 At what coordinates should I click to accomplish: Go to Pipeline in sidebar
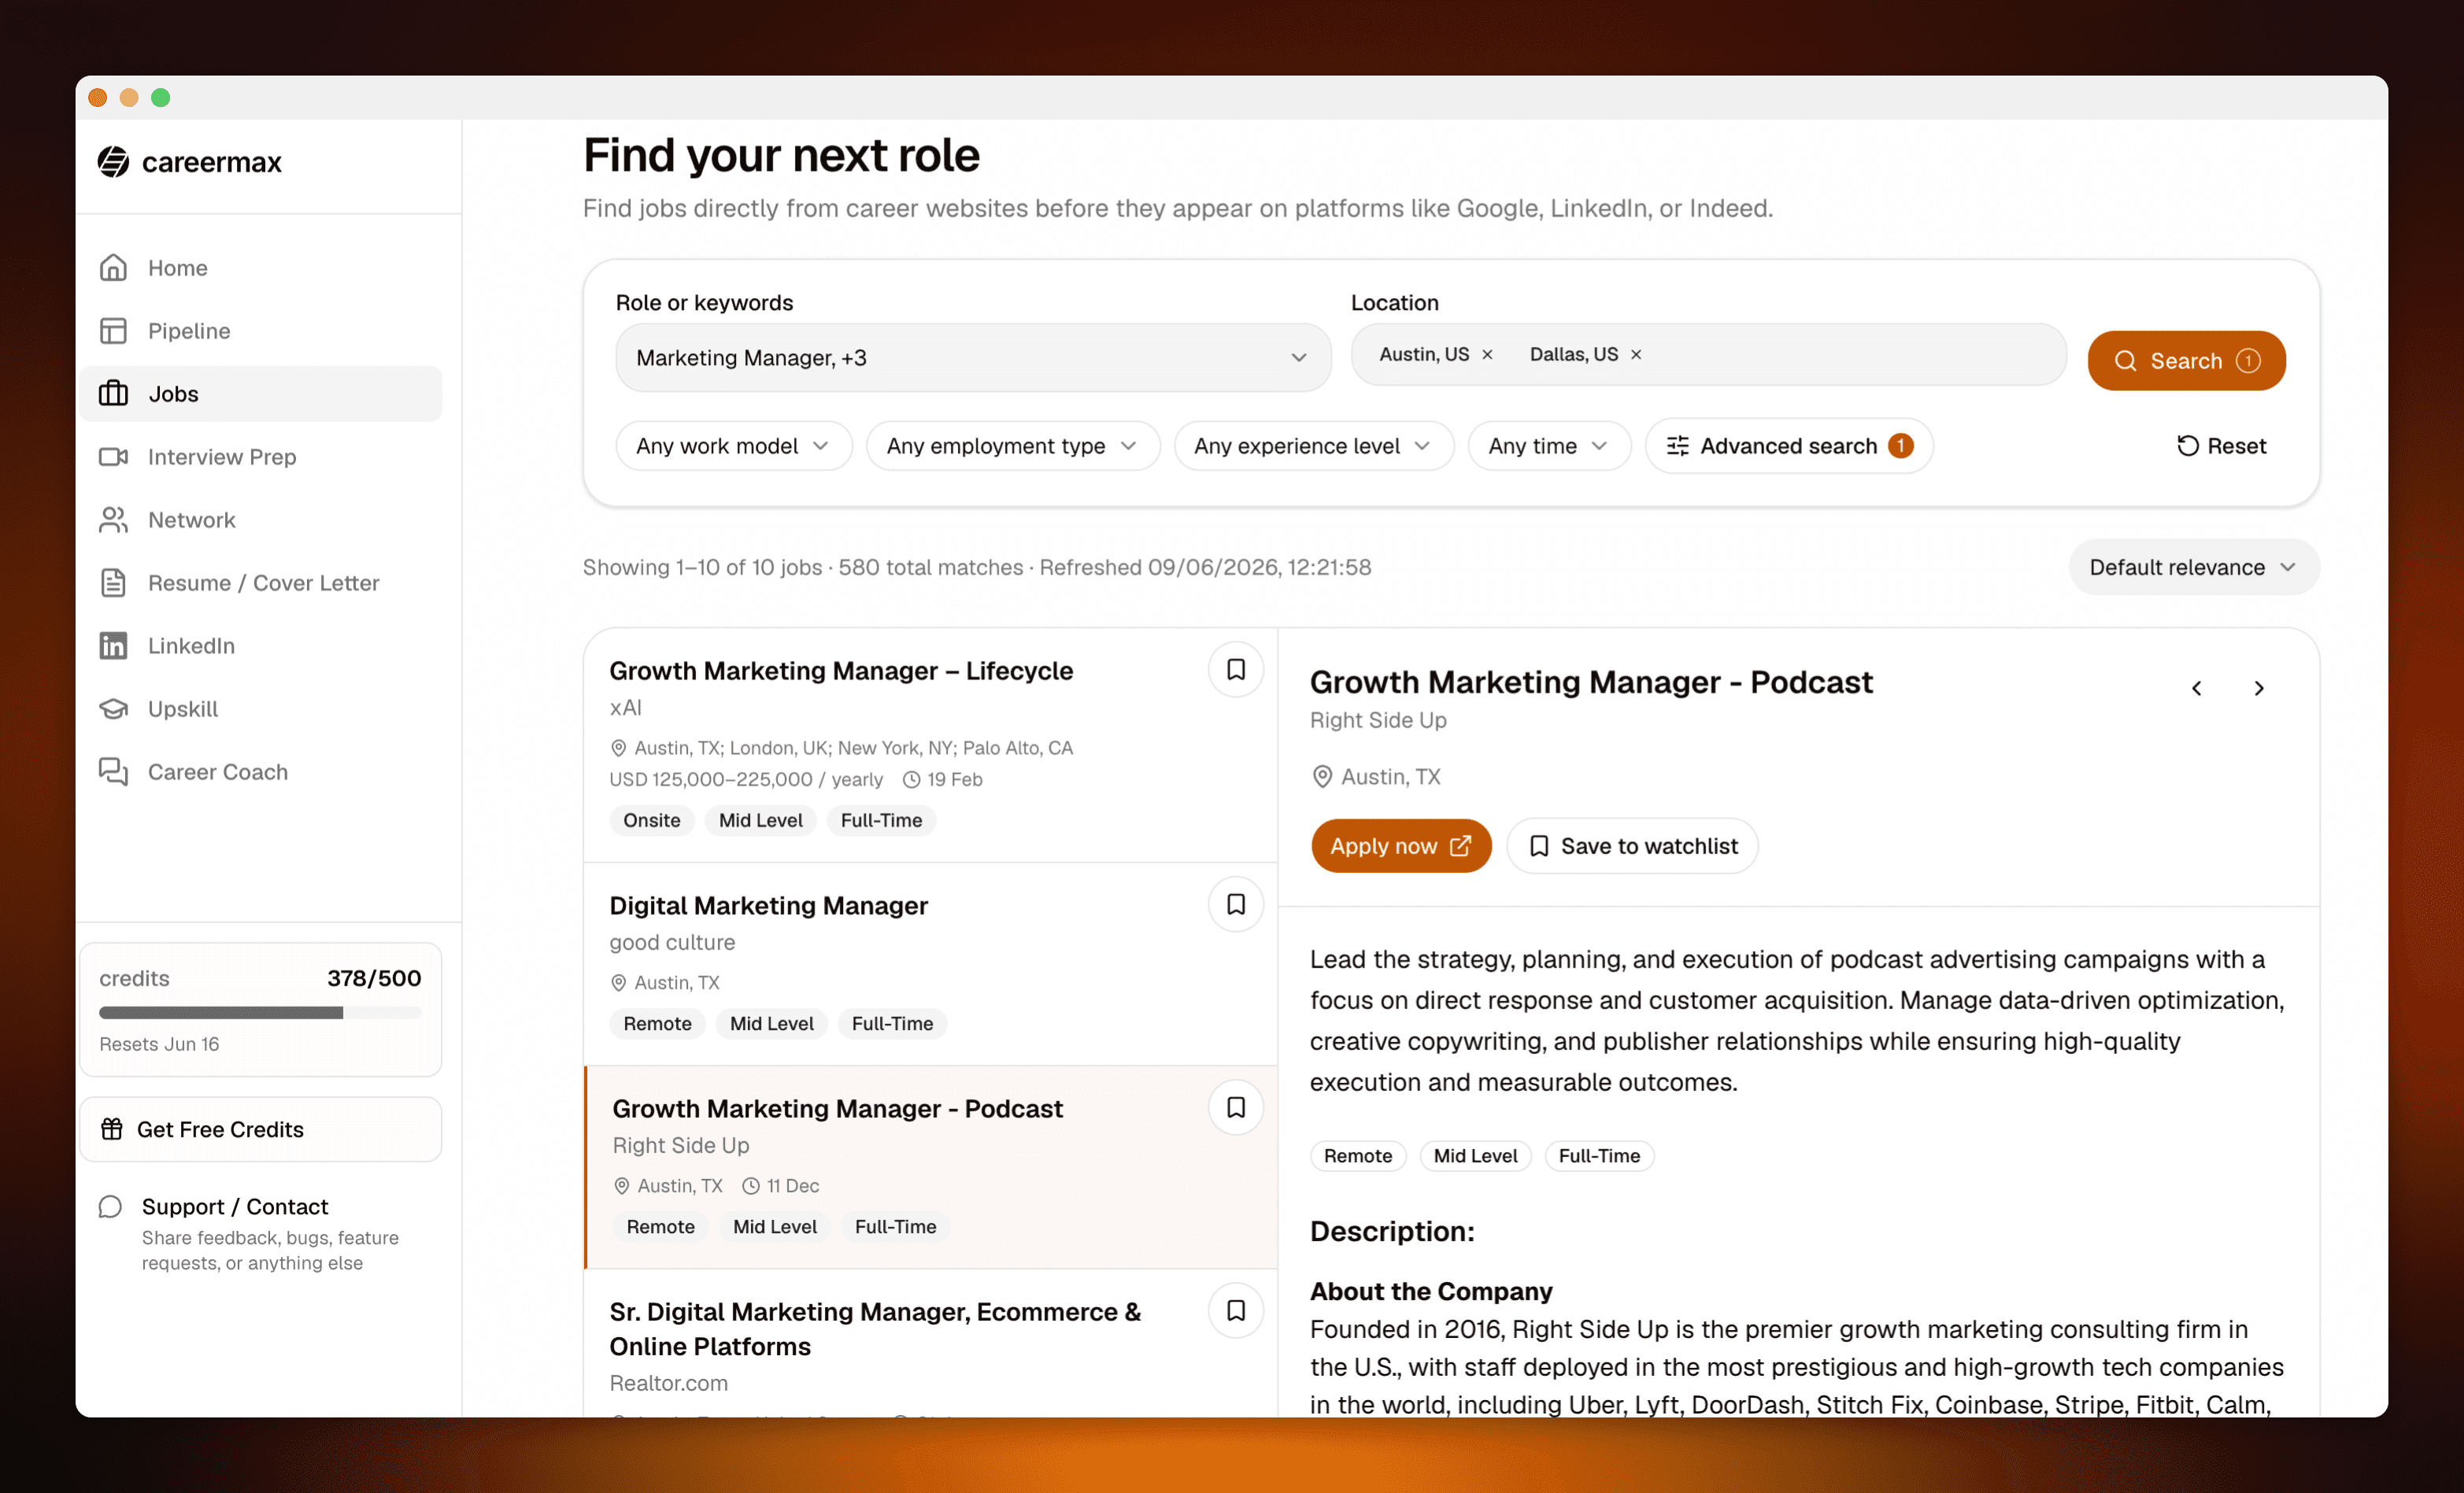[x=260, y=331]
